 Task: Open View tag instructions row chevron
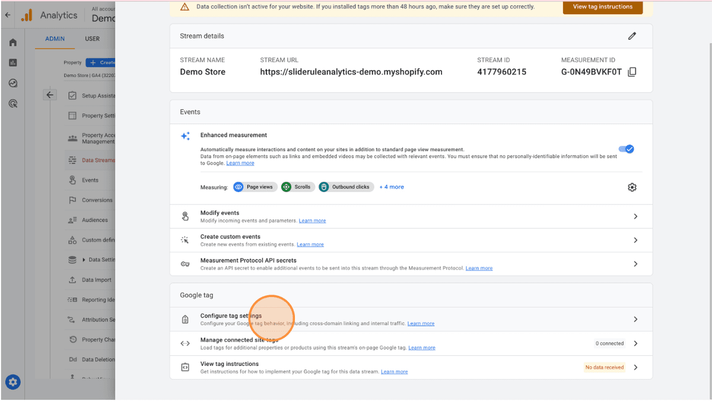pos(635,367)
